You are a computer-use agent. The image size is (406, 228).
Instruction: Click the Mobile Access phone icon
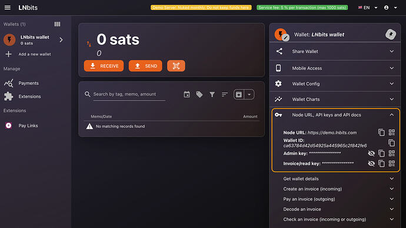pyautogui.click(x=278, y=68)
